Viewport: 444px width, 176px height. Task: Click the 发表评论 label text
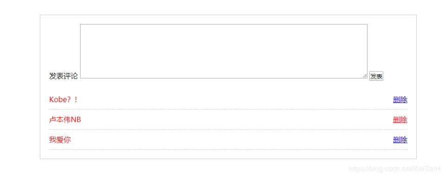pos(63,76)
